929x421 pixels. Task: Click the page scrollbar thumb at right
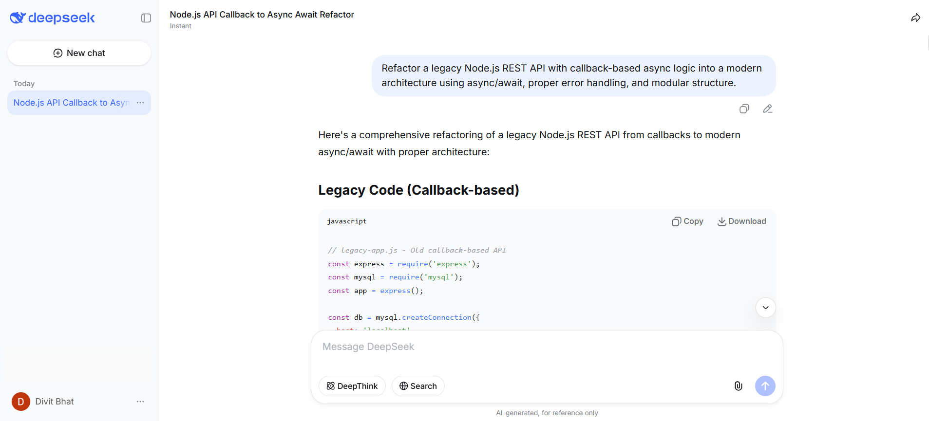(928, 43)
